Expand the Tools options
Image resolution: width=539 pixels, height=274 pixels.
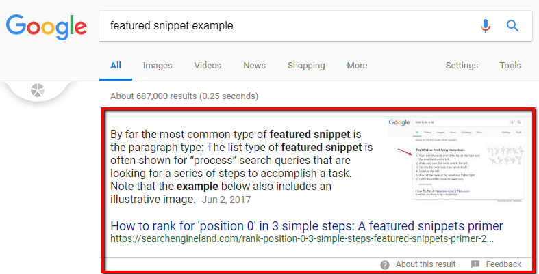click(510, 66)
